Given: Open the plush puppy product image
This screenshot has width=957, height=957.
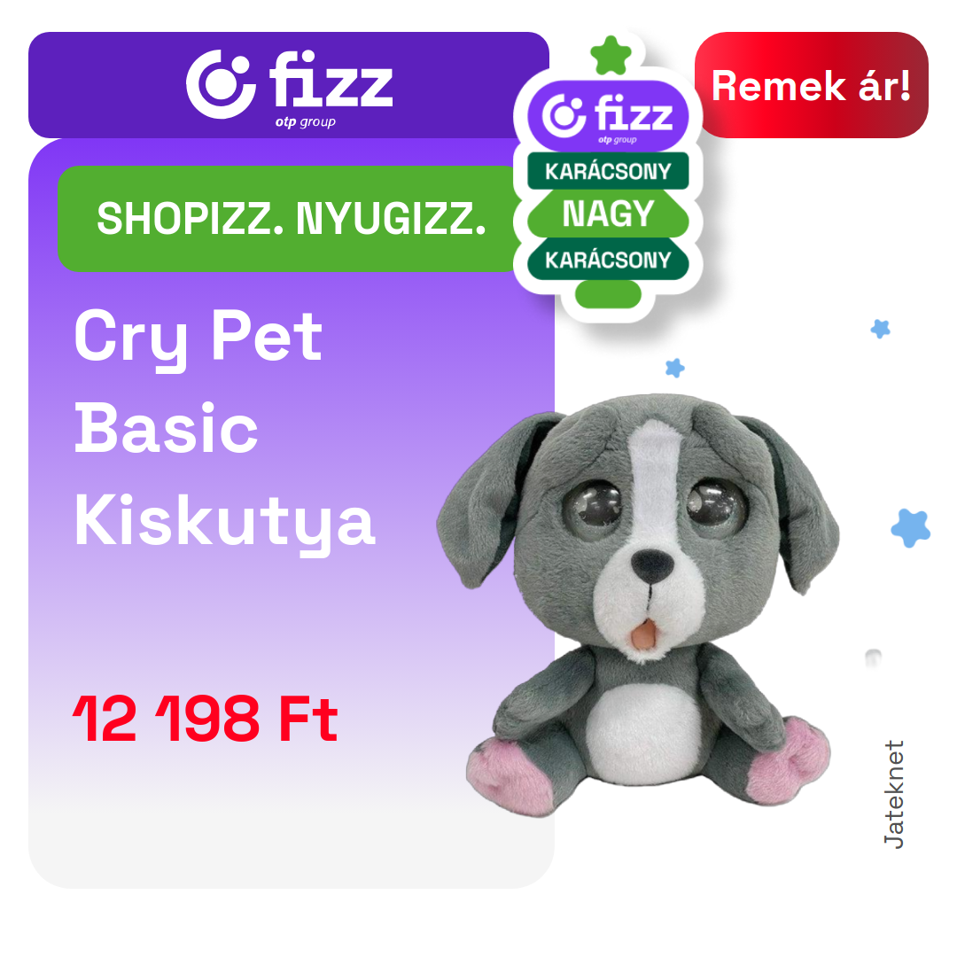Looking at the screenshot, I should [638, 604].
